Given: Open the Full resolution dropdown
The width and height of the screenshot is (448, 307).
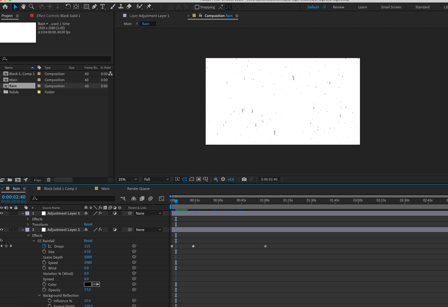Looking at the screenshot, I should click(x=156, y=179).
